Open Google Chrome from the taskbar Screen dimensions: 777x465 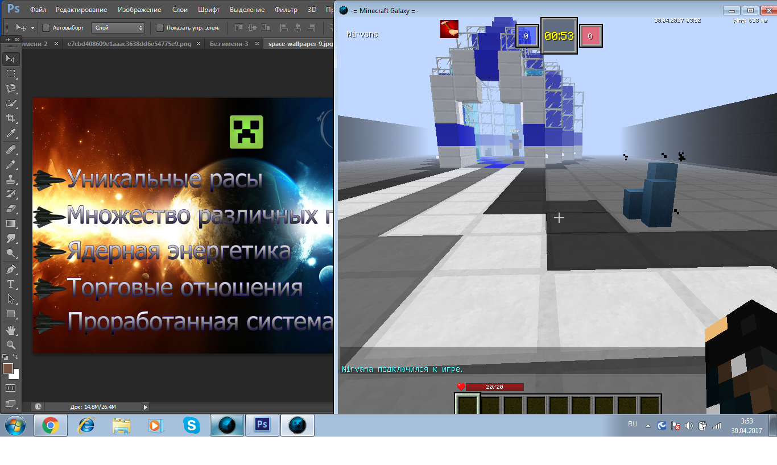pos(50,425)
